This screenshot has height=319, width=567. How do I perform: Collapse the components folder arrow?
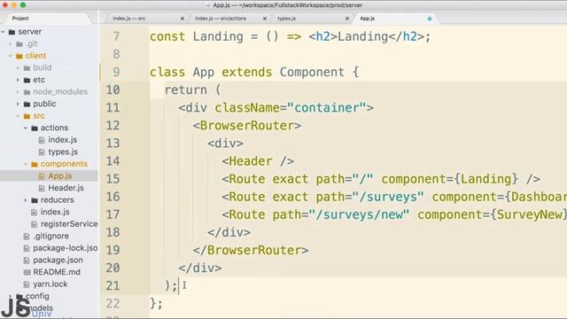[26, 164]
